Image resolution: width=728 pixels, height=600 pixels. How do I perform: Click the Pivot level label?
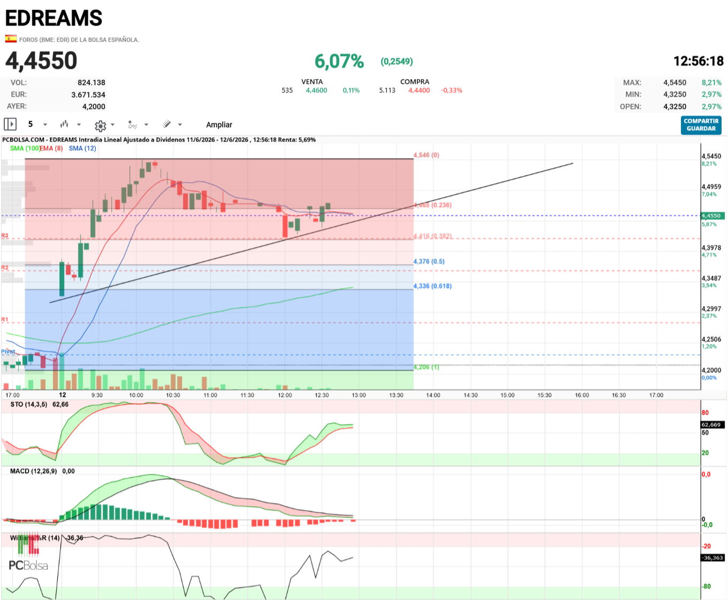click(x=8, y=352)
